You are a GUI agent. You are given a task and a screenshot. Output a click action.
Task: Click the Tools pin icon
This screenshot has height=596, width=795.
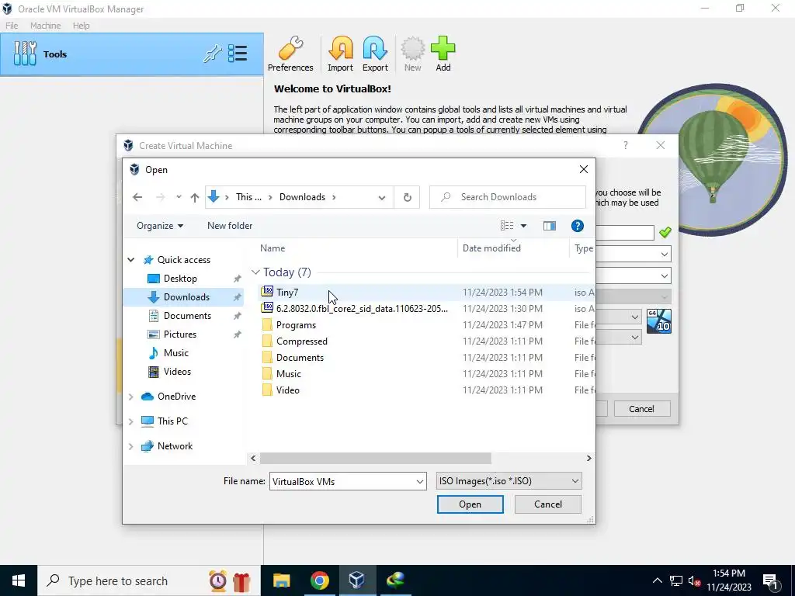213,54
